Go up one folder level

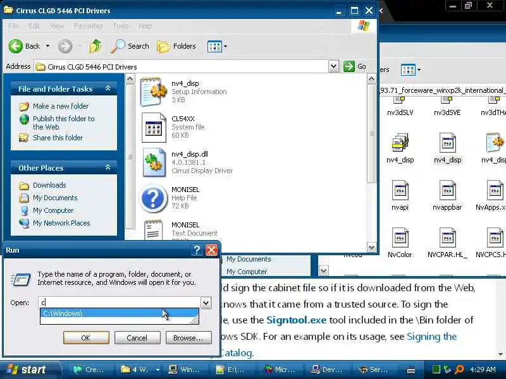[x=95, y=46]
